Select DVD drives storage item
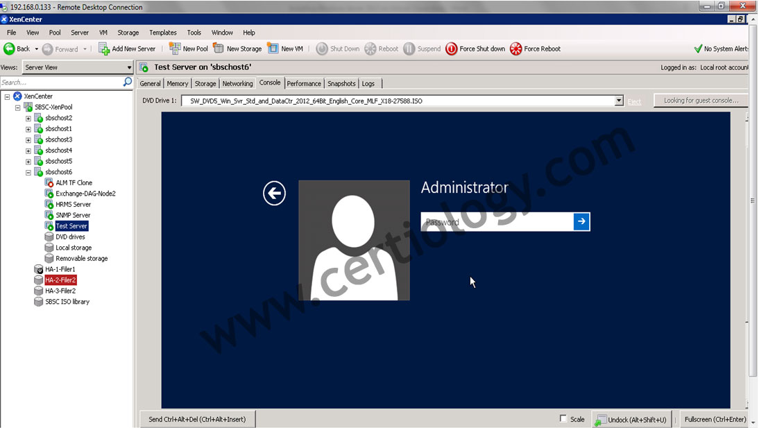Viewport: 759px width, 428px height. click(x=70, y=237)
